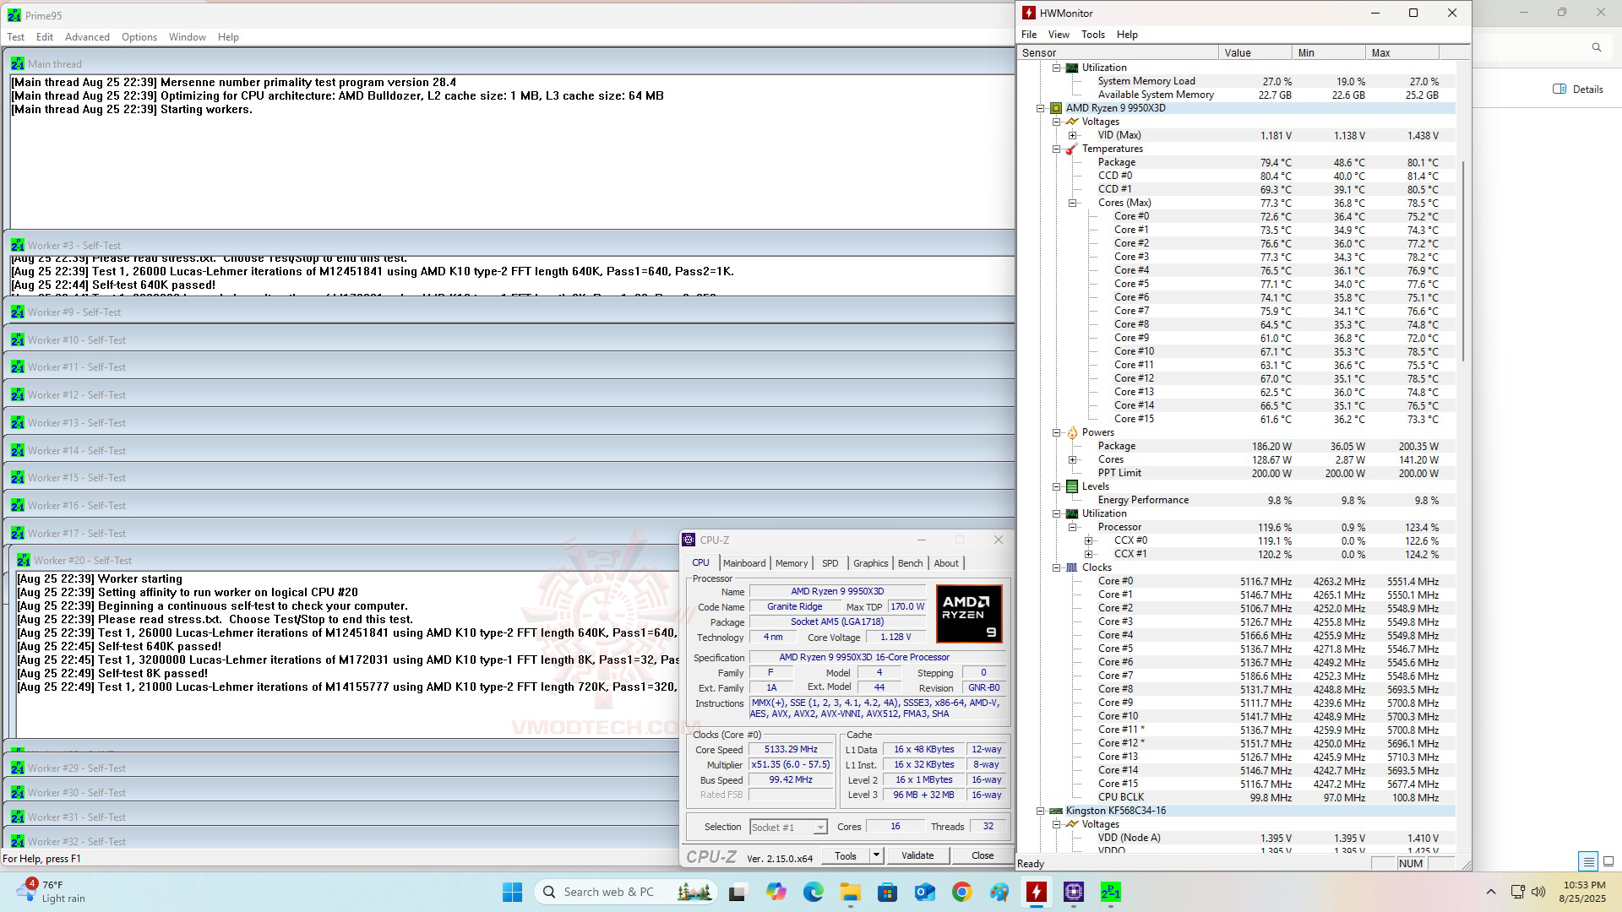1622x912 pixels.
Task: Open the Tools menu in HWMonitor
Action: (1092, 35)
